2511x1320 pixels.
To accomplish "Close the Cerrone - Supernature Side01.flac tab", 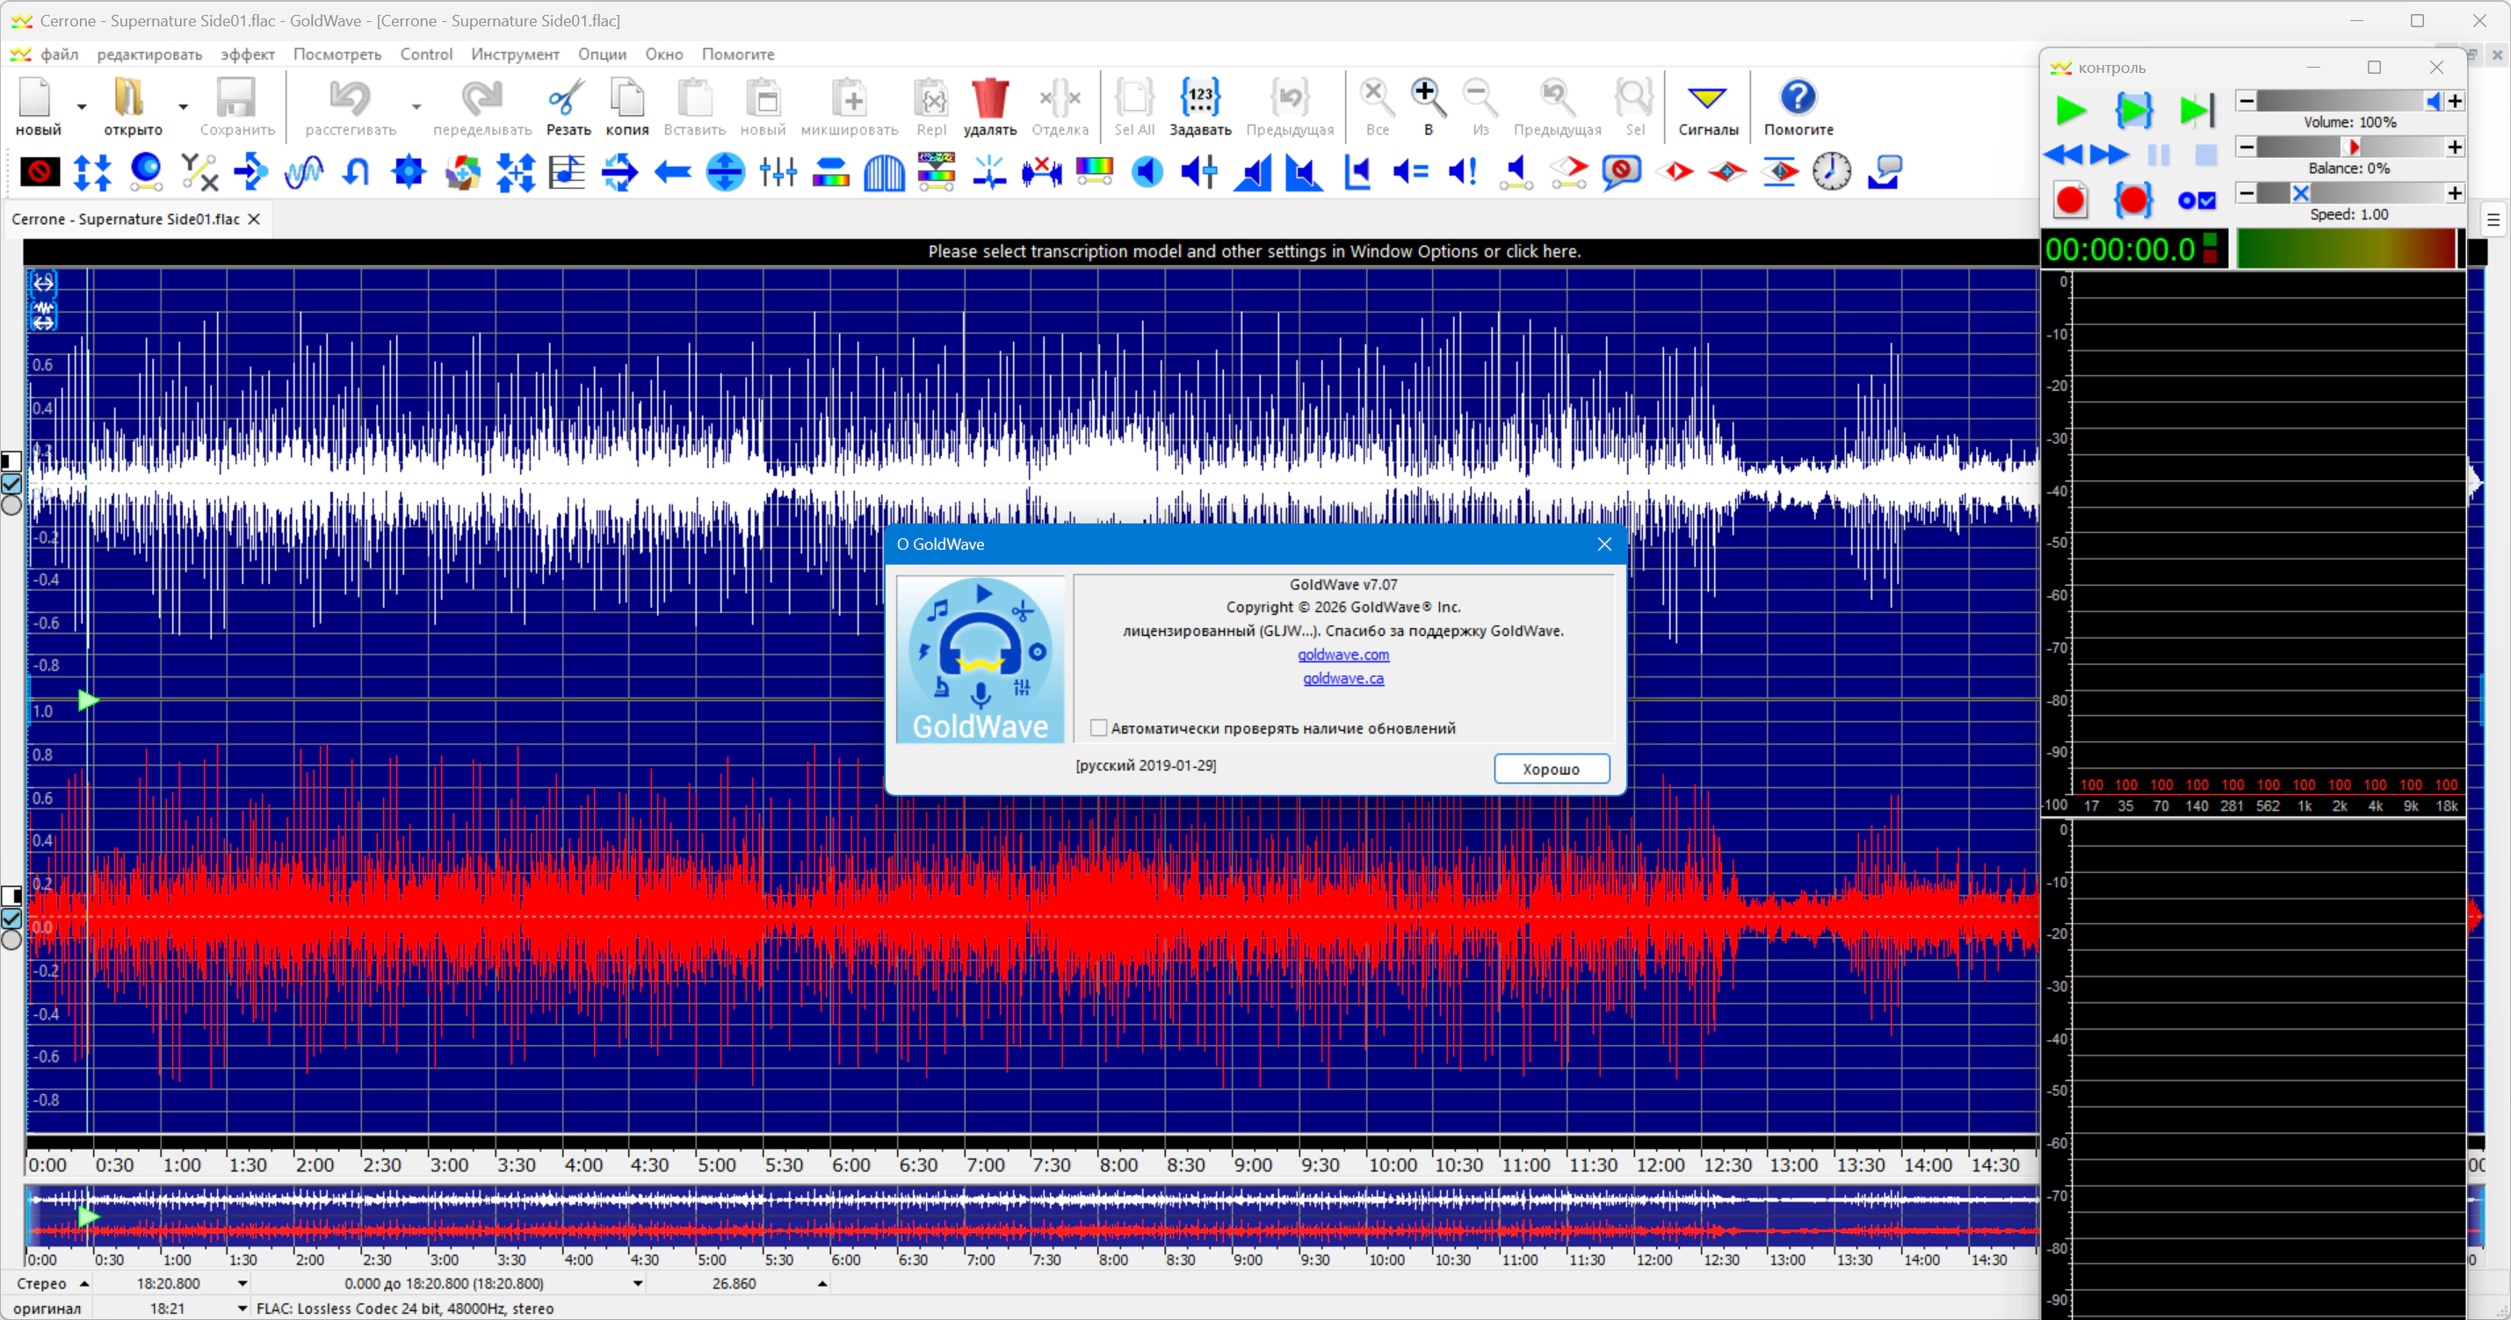I will [253, 220].
